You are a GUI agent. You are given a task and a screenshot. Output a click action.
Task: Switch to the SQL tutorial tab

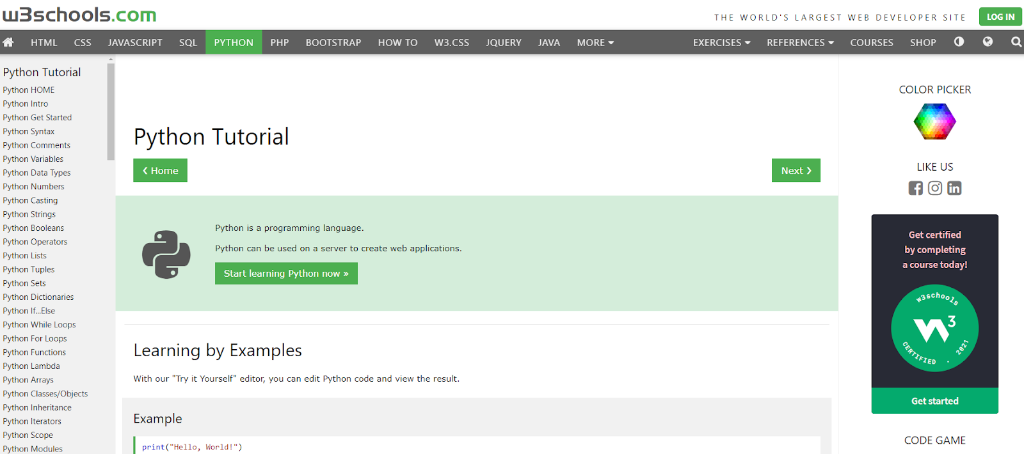click(188, 42)
